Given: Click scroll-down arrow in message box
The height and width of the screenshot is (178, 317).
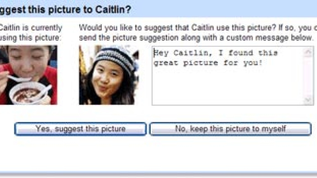Looking at the screenshot, I should pos(308,100).
